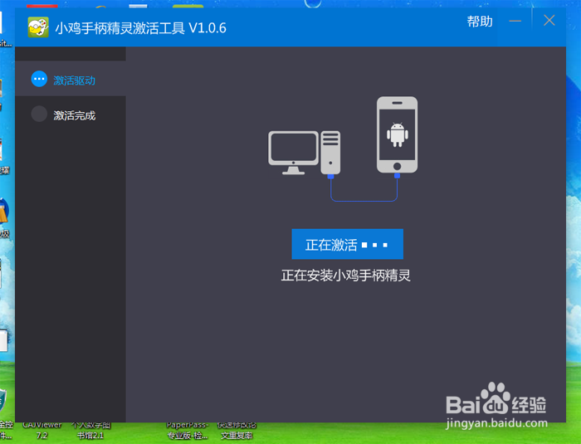581x444 pixels.
Task: Click the window title 小鸡手柄精灵激活工具 V1.0.6
Action: 140,27
